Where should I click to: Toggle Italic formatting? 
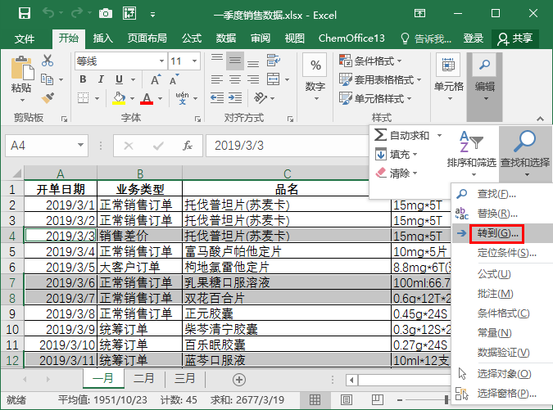click(x=101, y=79)
